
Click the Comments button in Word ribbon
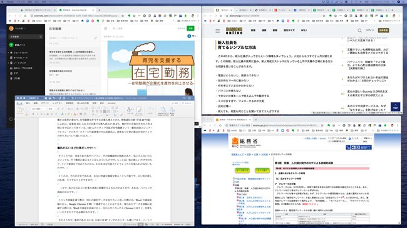(187, 103)
